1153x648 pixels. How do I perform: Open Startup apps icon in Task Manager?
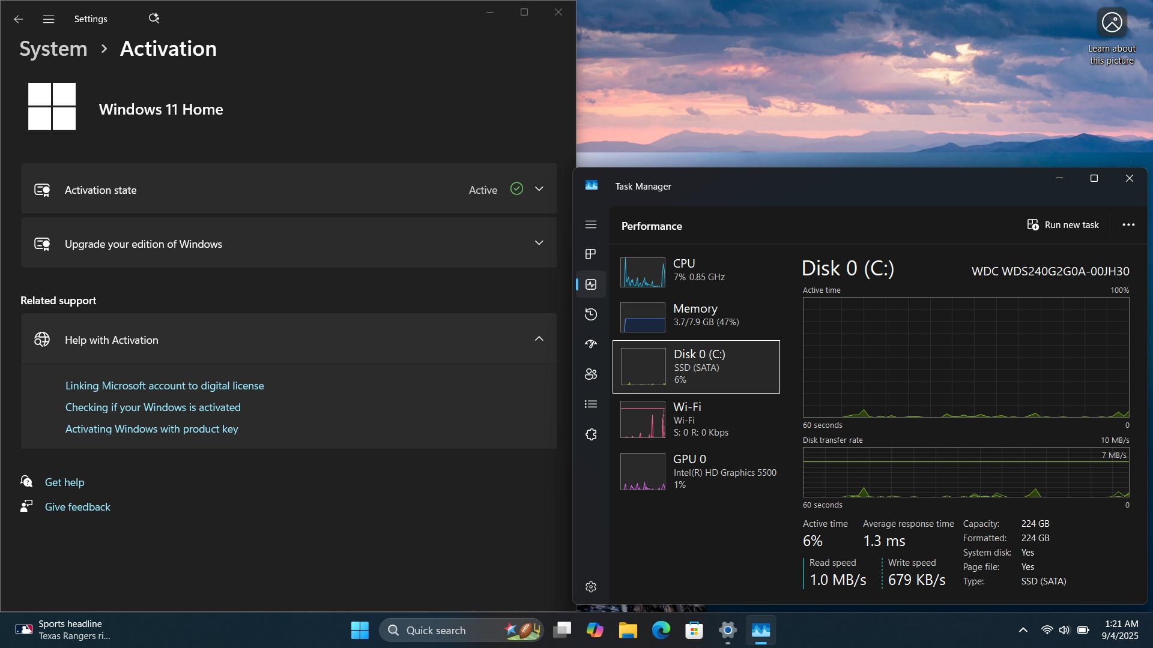click(591, 344)
